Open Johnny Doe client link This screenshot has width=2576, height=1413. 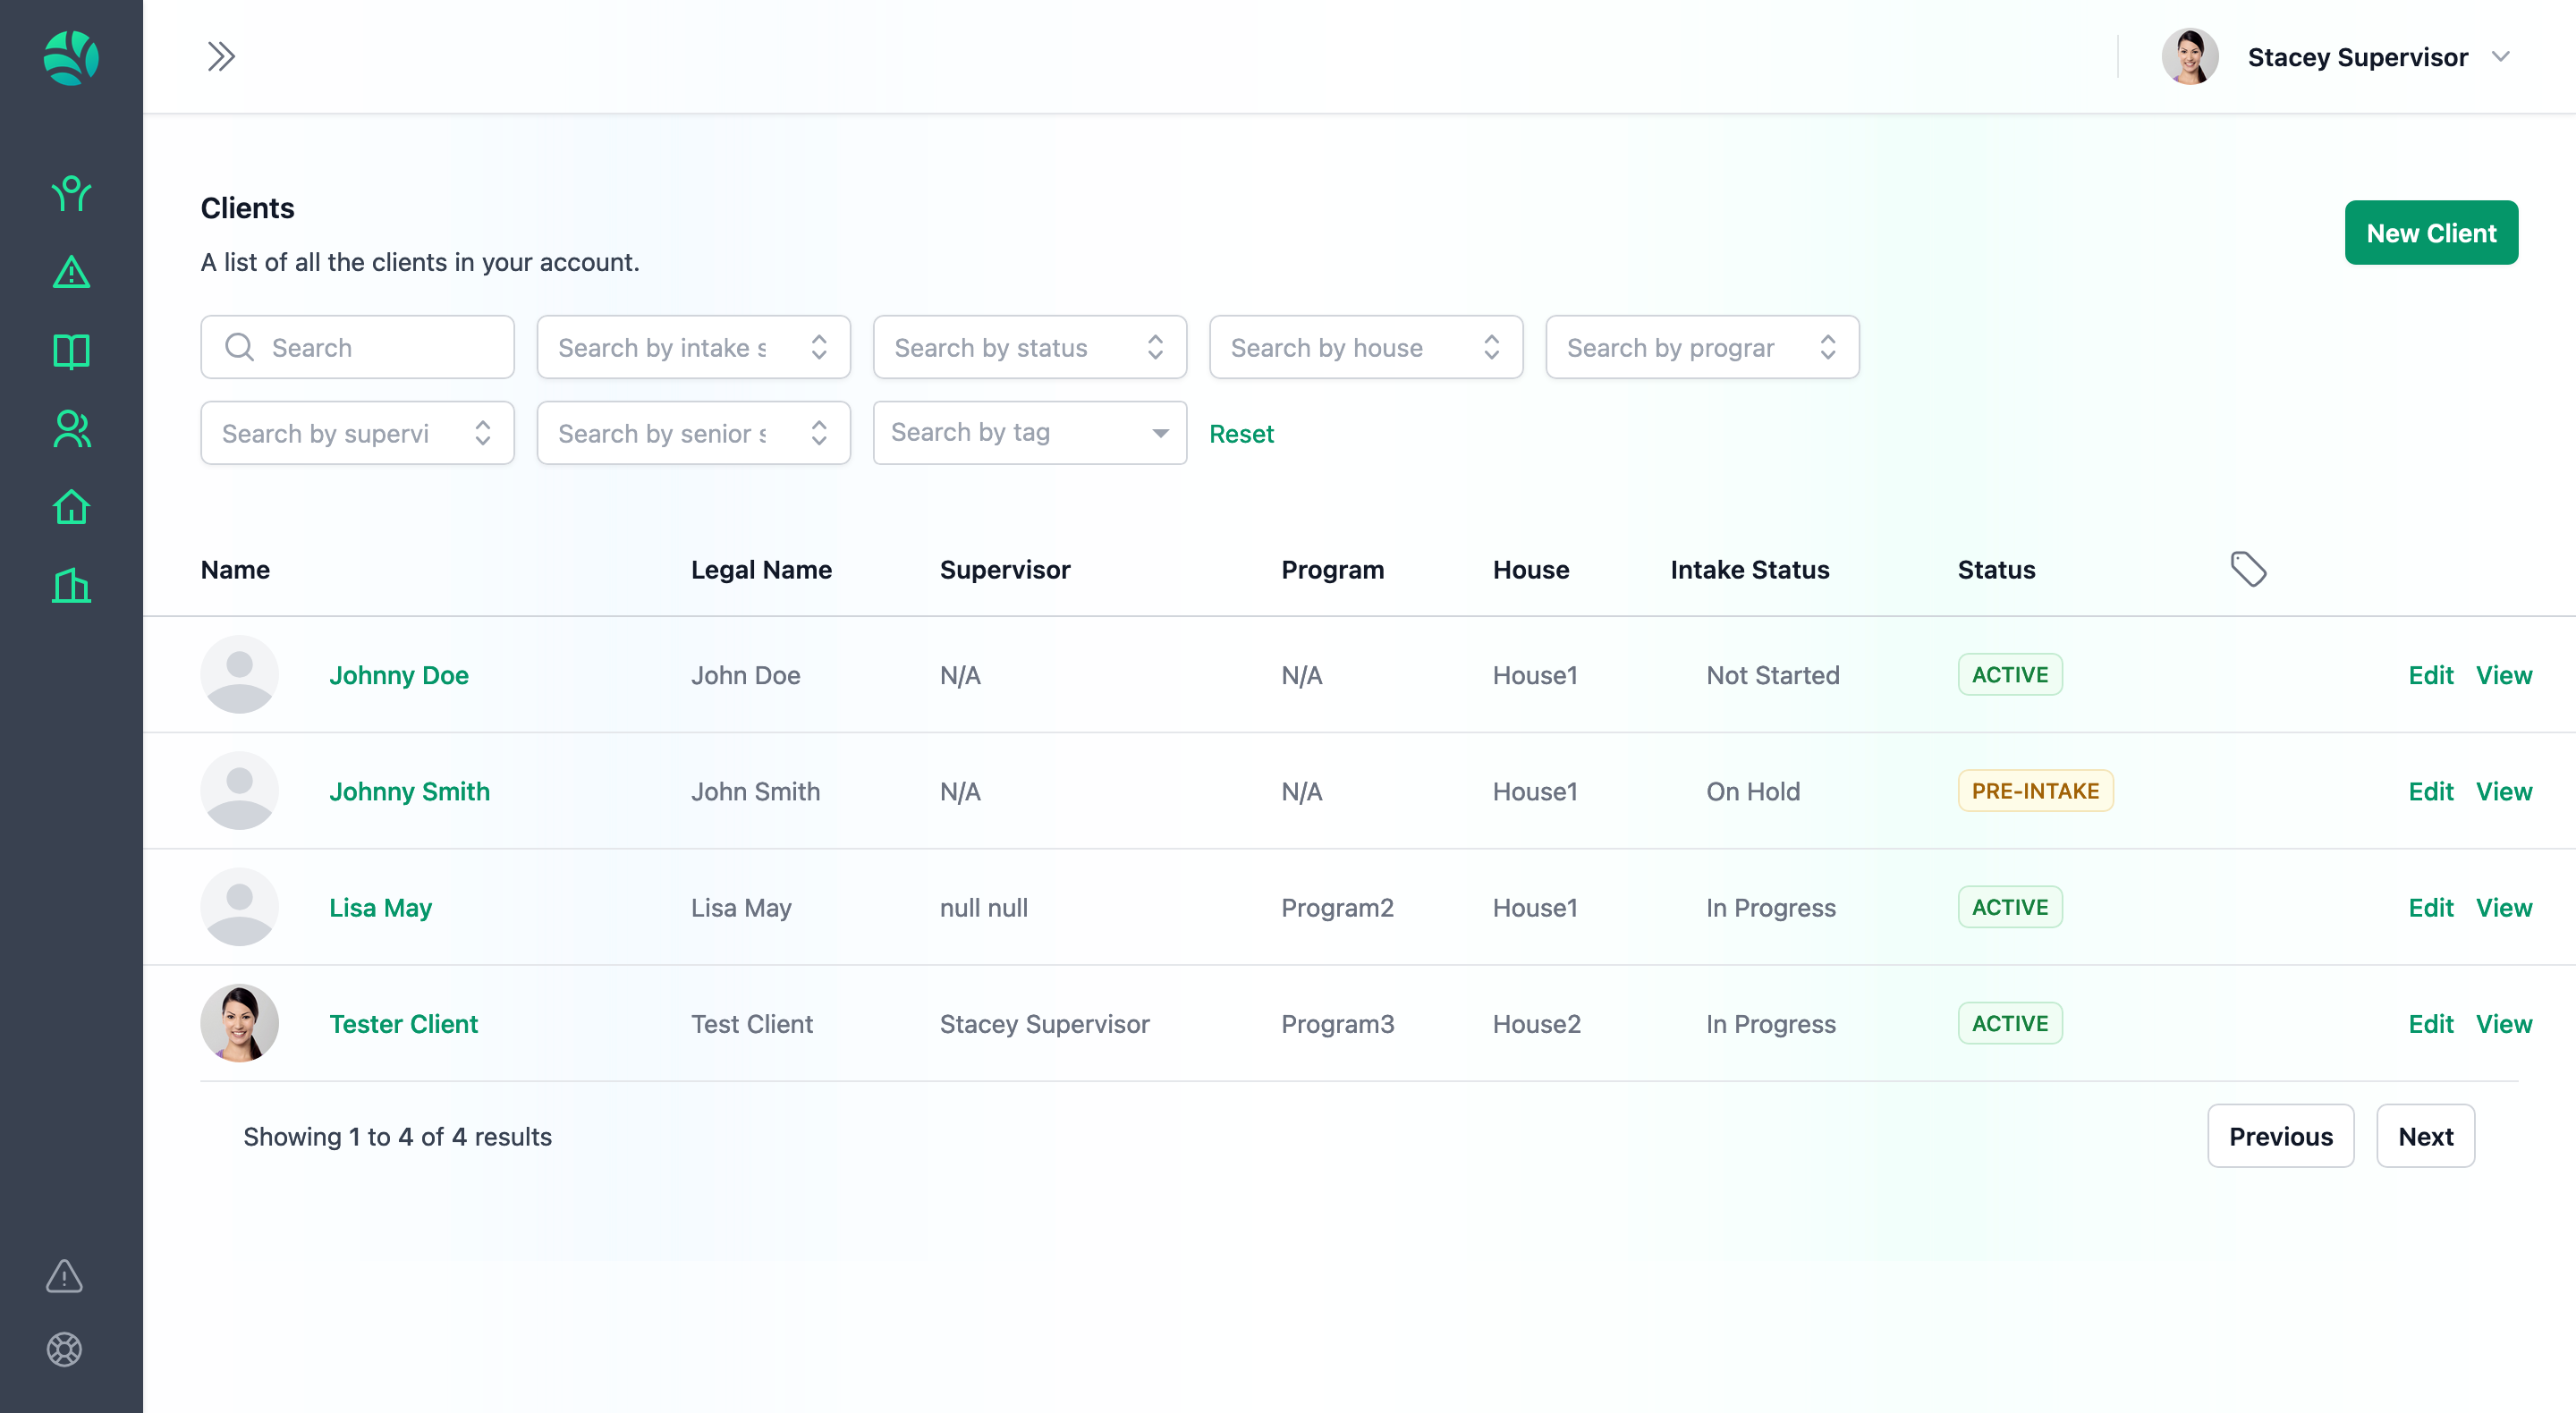[x=398, y=675]
